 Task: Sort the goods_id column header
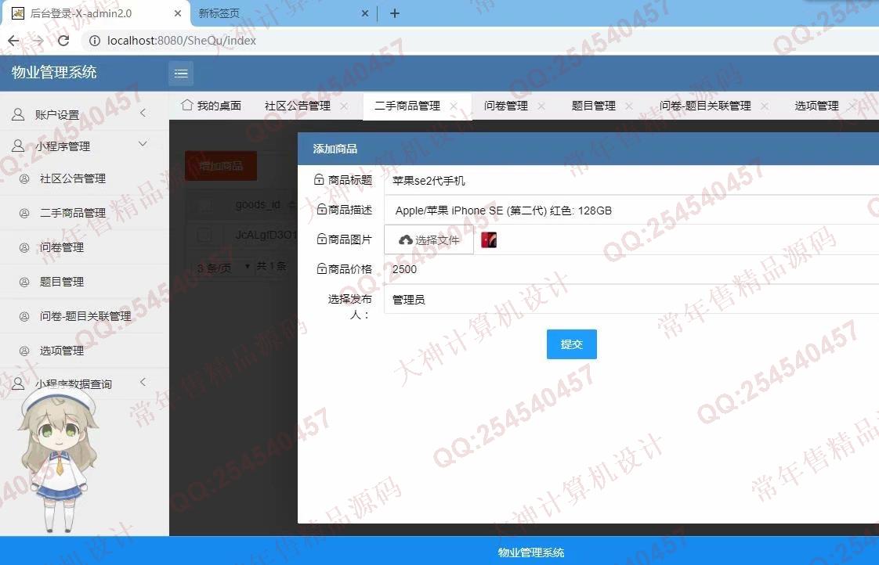click(x=258, y=205)
